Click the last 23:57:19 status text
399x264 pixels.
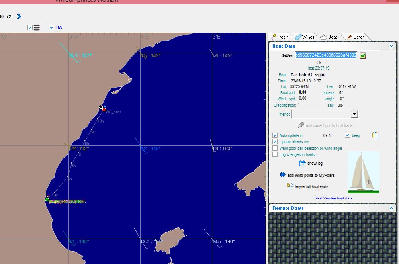(319, 68)
